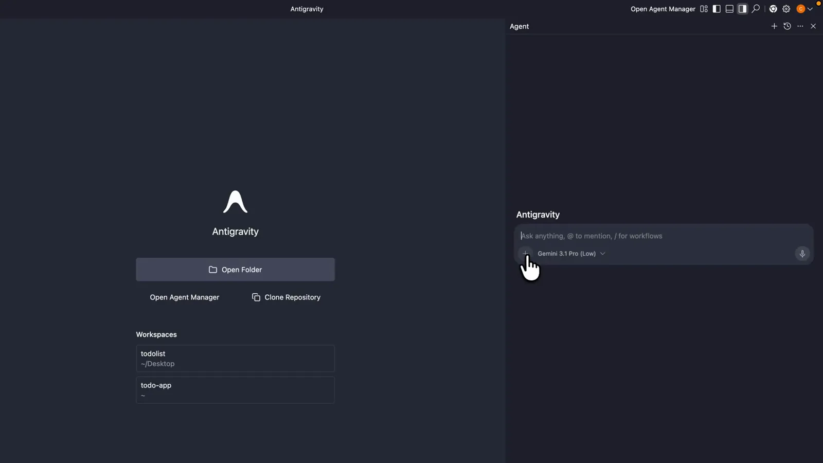Viewport: 823px width, 463px height.
Task: Close the Agent panel
Action: pyautogui.click(x=813, y=26)
